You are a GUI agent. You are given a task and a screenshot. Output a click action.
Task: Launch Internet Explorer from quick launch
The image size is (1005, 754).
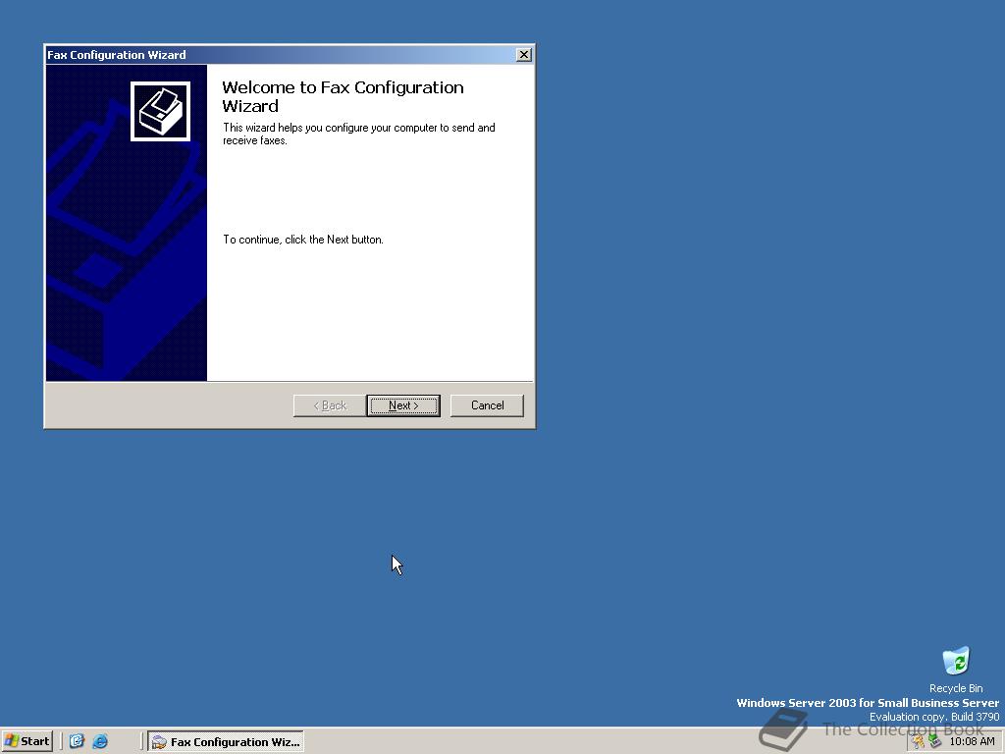(100, 741)
